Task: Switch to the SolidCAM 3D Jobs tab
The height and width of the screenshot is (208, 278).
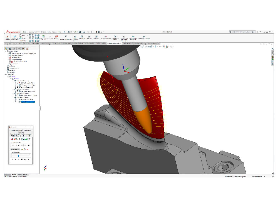Action: pyautogui.click(x=101, y=44)
